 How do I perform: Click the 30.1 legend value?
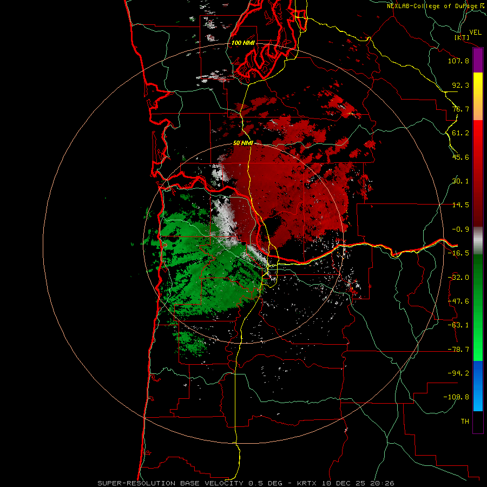460,181
